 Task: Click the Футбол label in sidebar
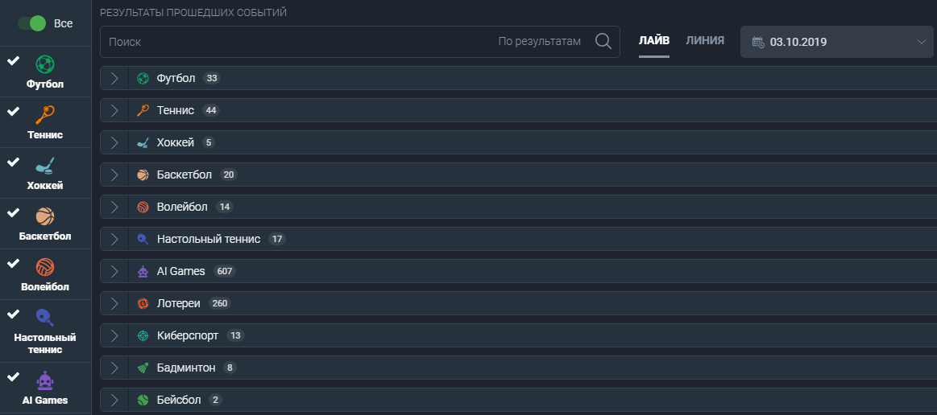click(45, 84)
